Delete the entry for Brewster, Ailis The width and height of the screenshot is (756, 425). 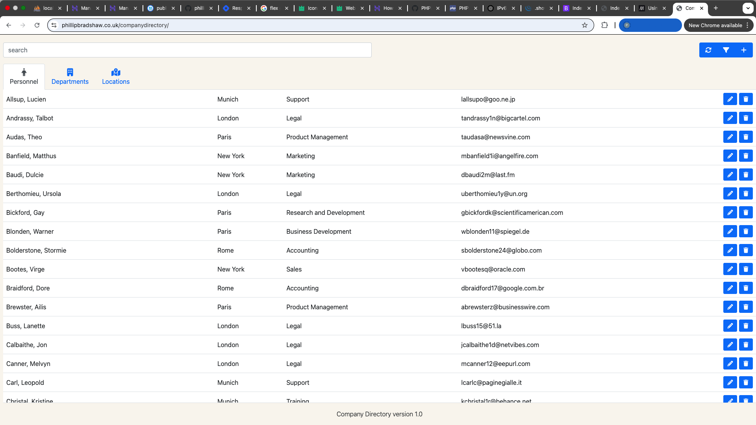tap(746, 307)
